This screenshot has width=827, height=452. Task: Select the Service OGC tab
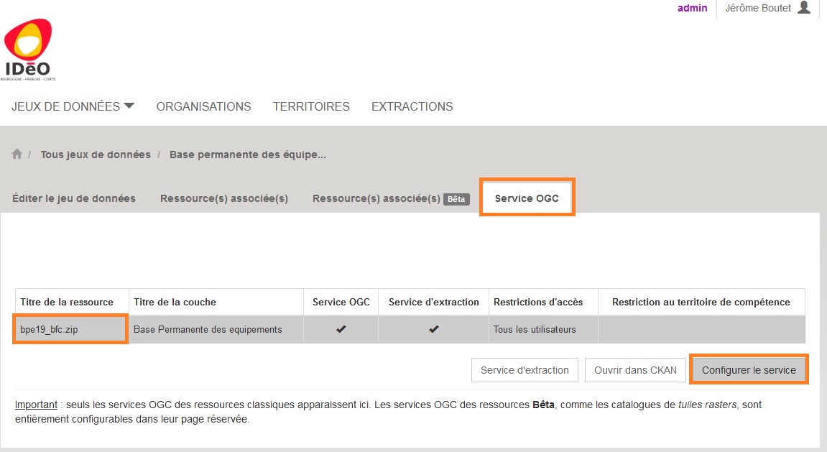click(x=527, y=198)
